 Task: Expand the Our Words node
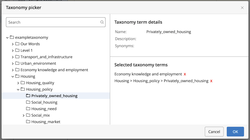[13, 44]
